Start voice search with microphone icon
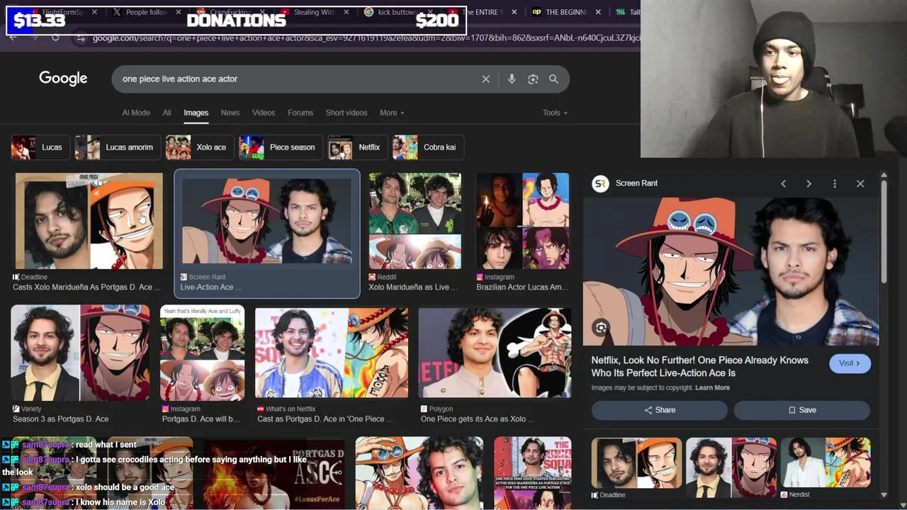The height and width of the screenshot is (510, 907). (x=512, y=79)
